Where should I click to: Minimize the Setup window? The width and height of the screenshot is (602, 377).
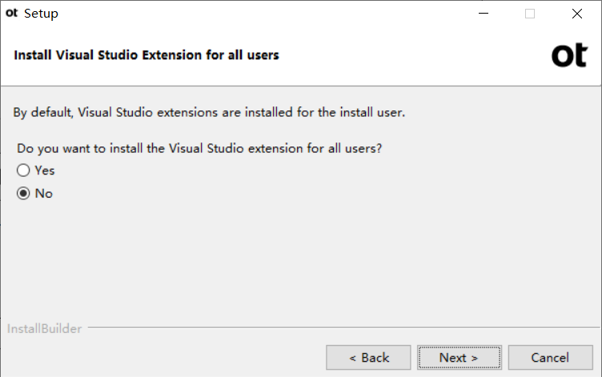pyautogui.click(x=484, y=14)
